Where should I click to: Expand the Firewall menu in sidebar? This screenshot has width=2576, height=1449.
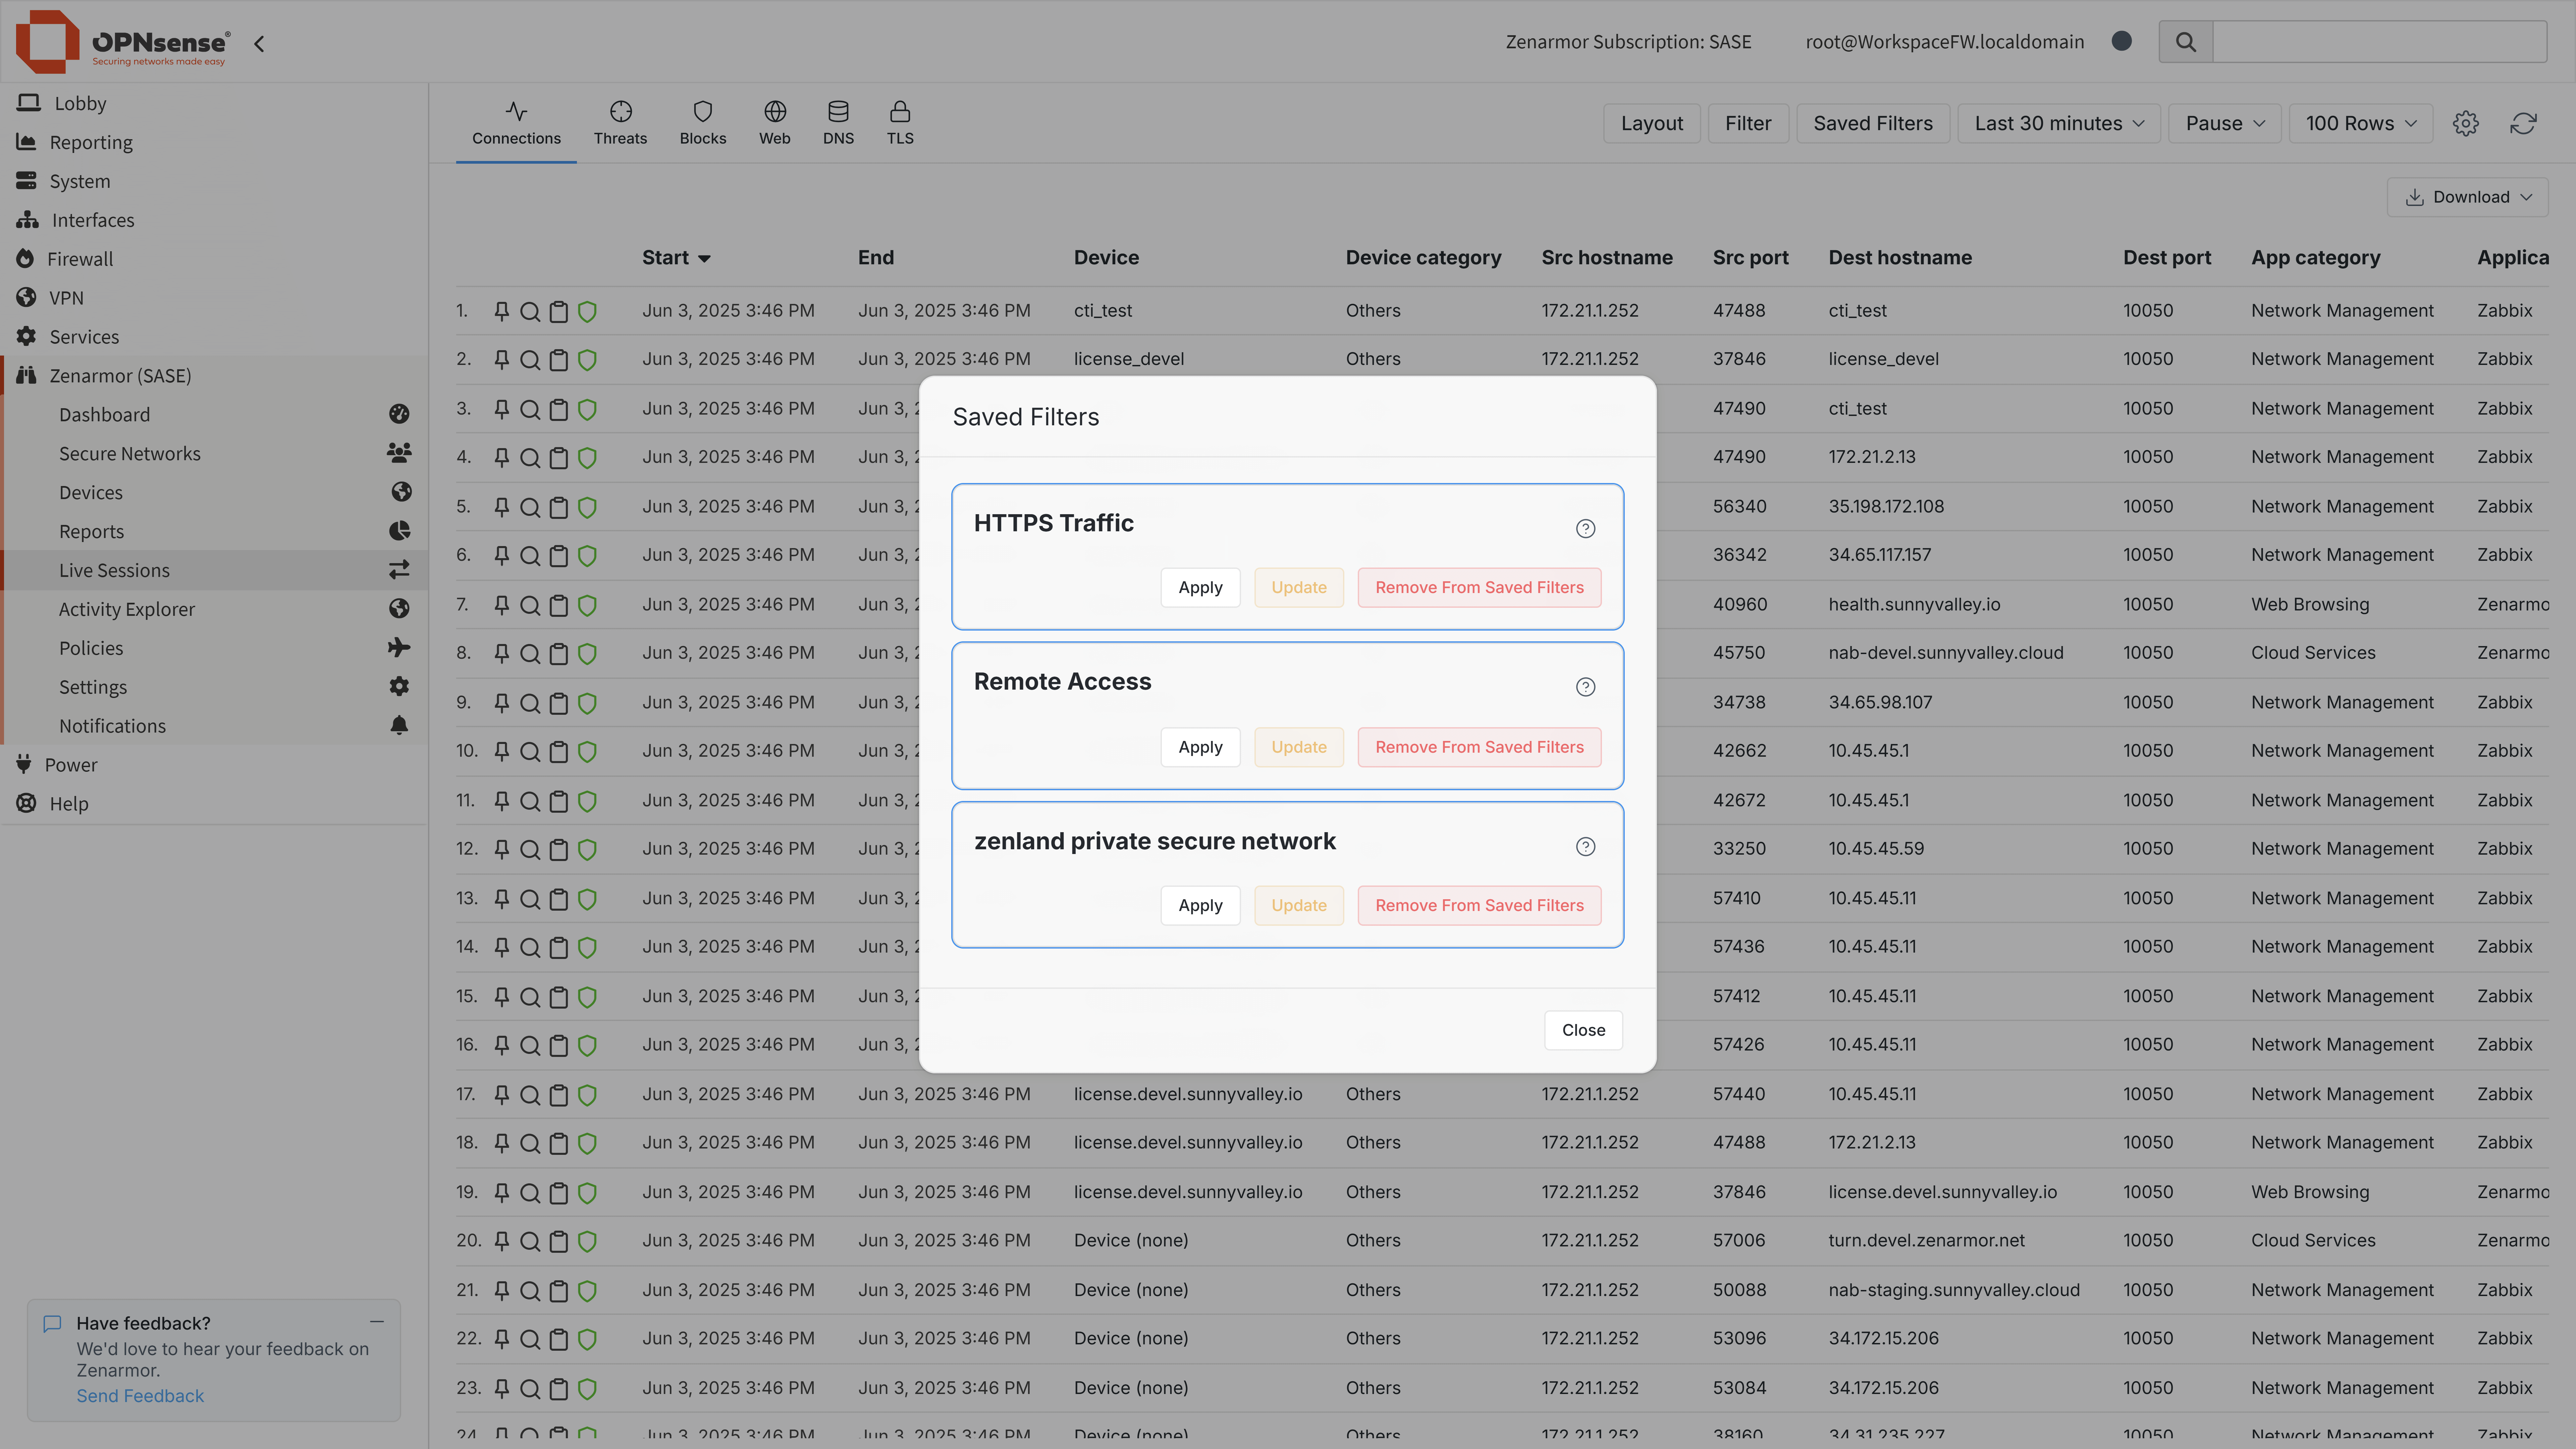(x=80, y=259)
